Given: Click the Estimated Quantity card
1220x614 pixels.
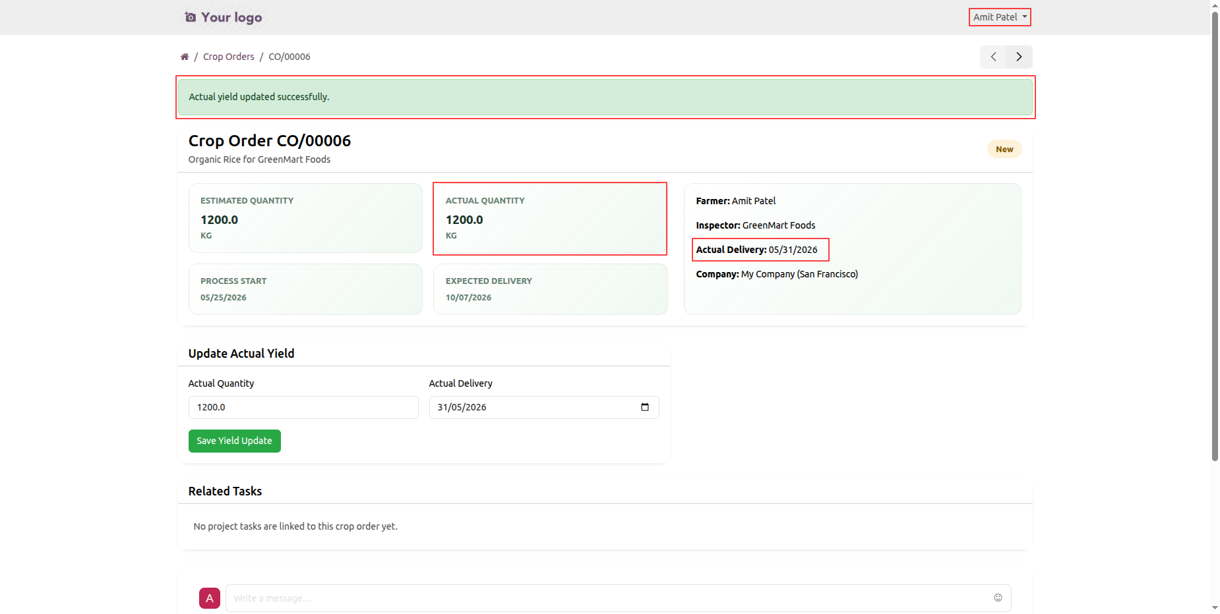Looking at the screenshot, I should 305,218.
